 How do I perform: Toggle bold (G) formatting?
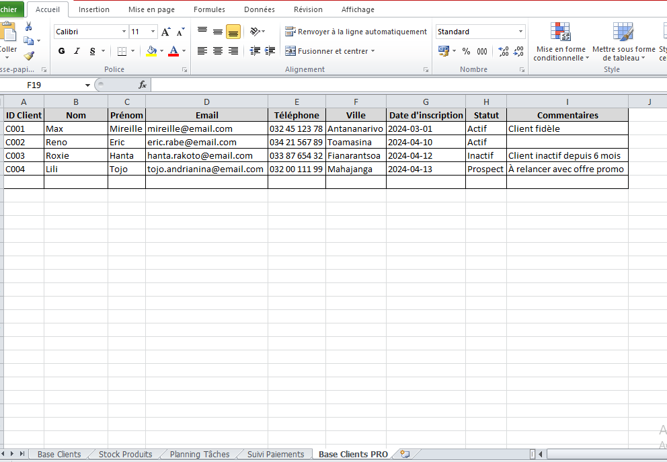[62, 51]
